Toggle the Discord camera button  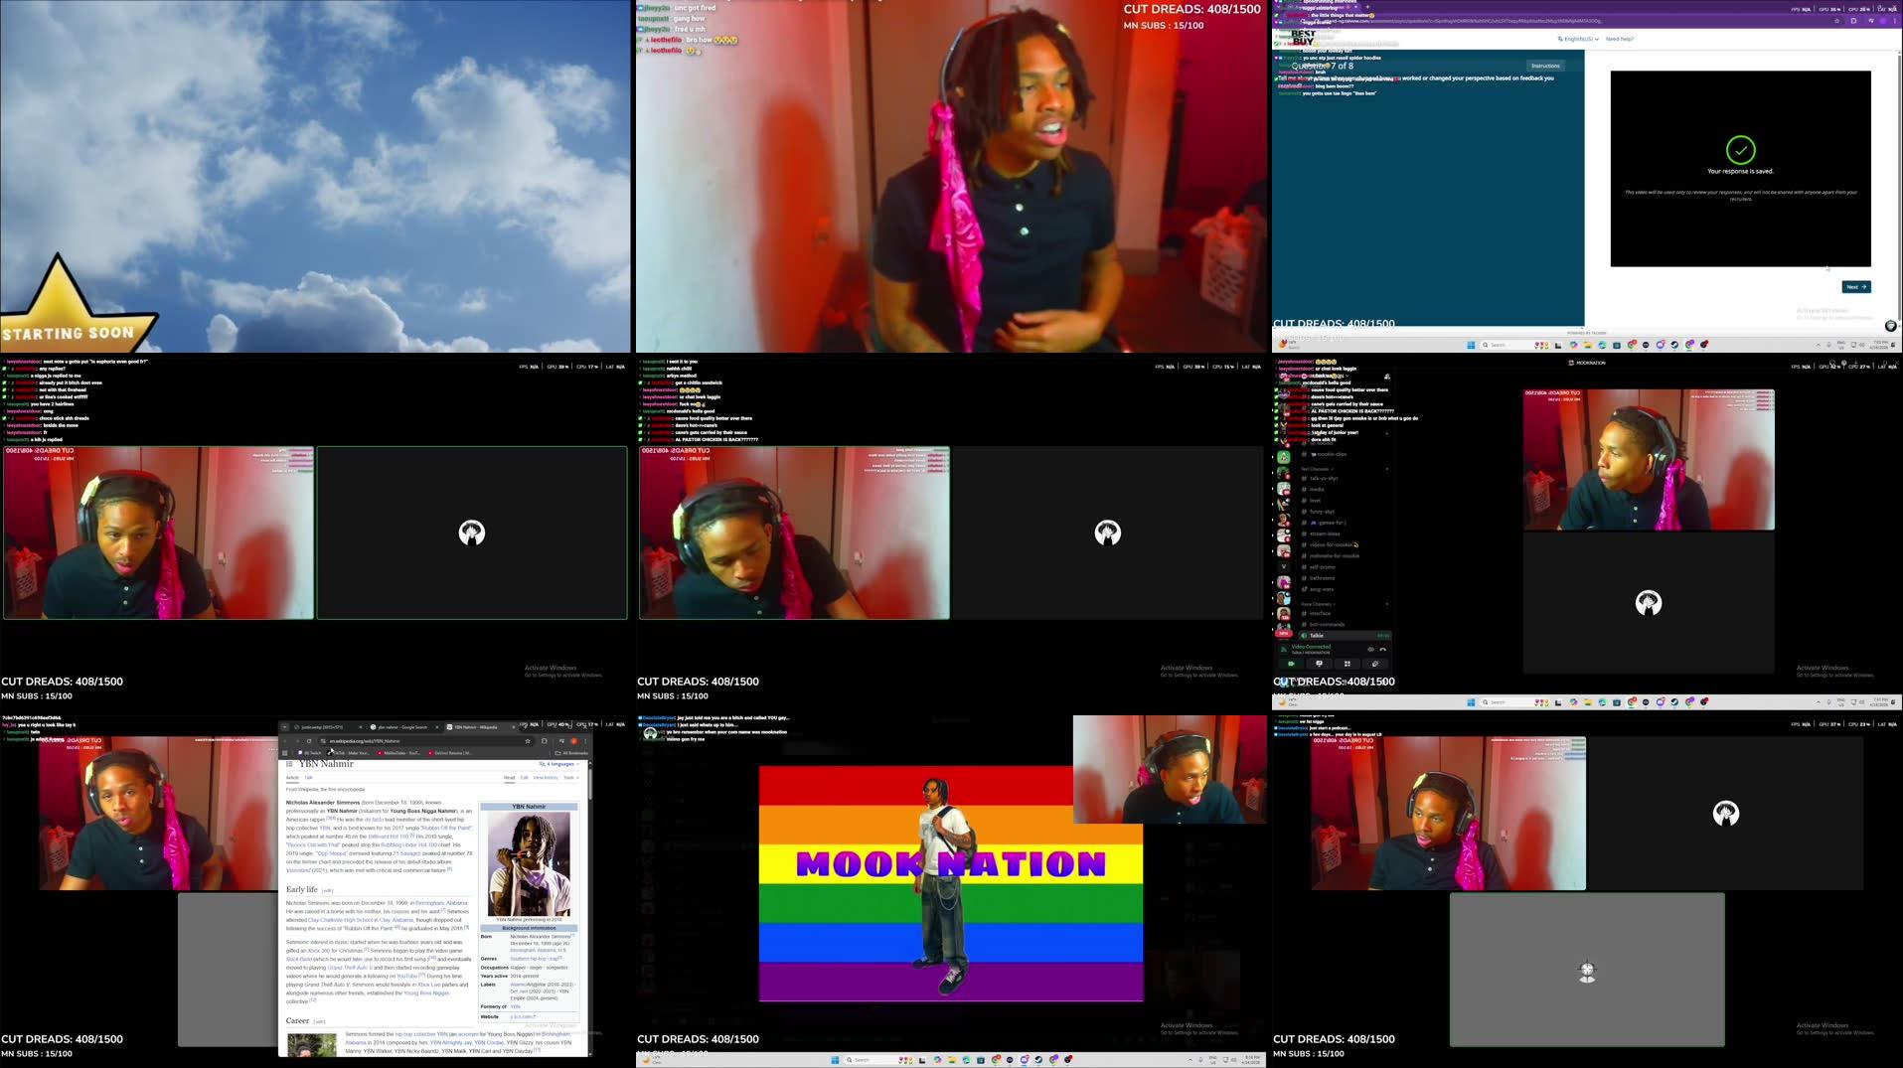click(1291, 664)
